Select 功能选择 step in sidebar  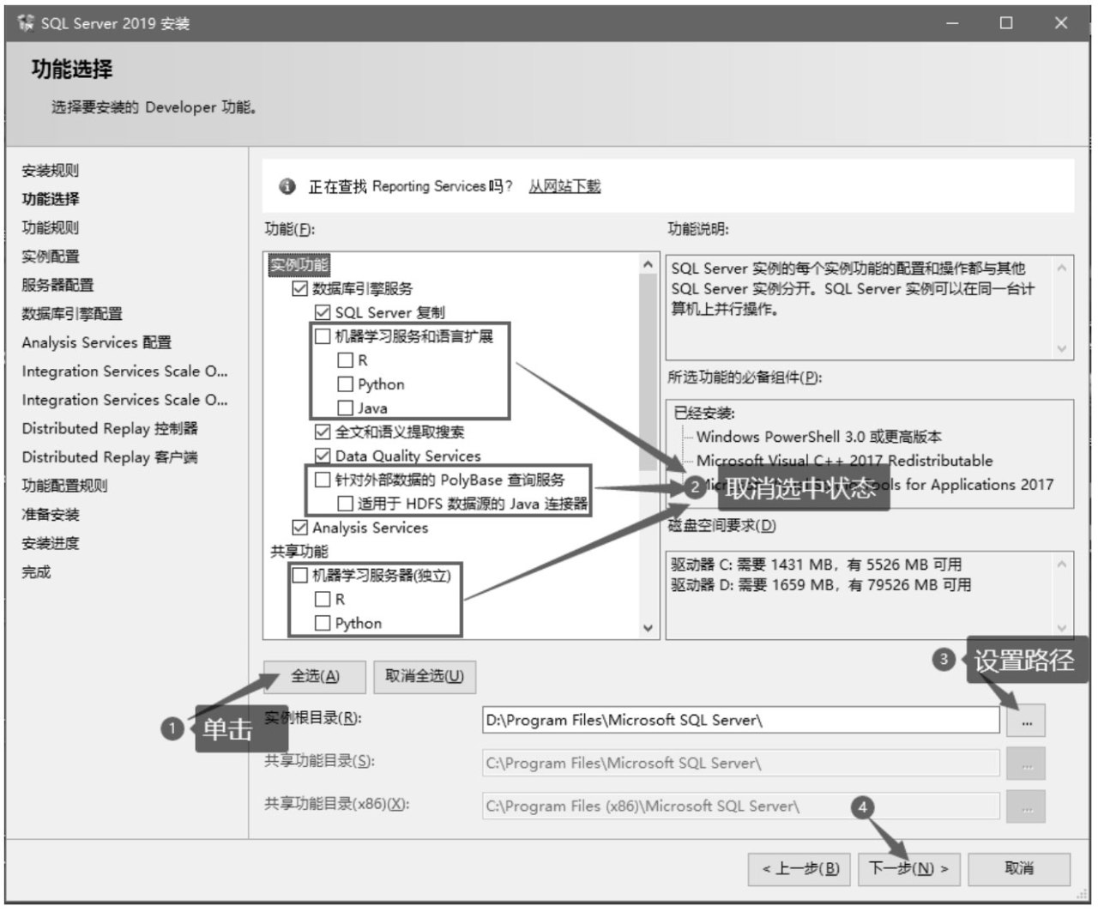(x=51, y=199)
